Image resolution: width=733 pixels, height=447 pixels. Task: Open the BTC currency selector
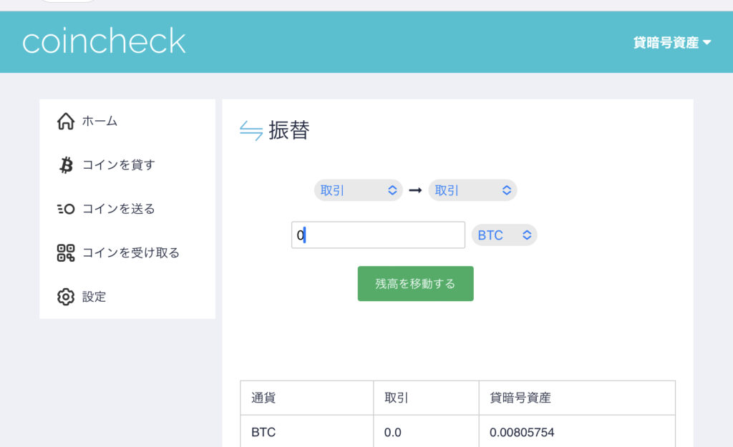coord(504,235)
